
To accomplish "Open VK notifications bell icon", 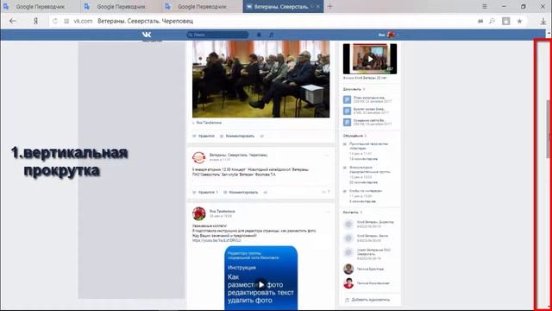I will click(x=259, y=35).
